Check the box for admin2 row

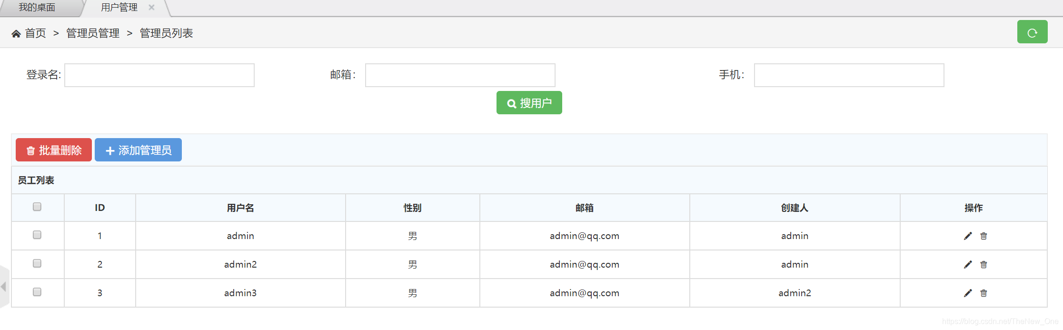pyautogui.click(x=37, y=263)
